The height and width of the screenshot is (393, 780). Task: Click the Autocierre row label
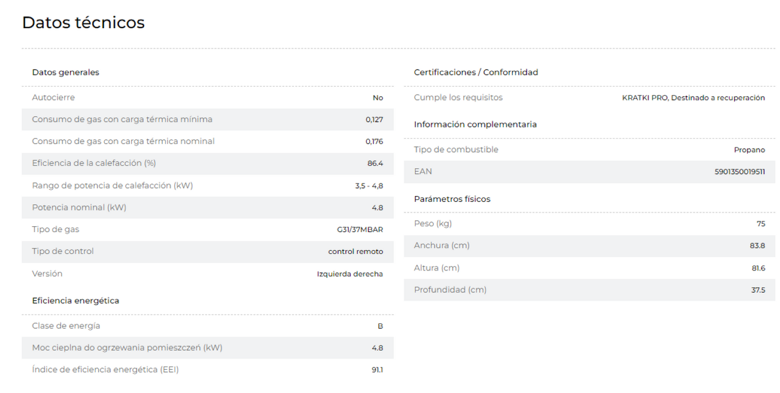(53, 98)
